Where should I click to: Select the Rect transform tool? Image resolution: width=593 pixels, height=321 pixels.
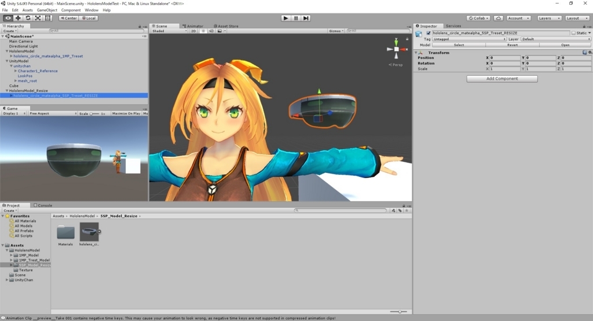pyautogui.click(x=47, y=18)
